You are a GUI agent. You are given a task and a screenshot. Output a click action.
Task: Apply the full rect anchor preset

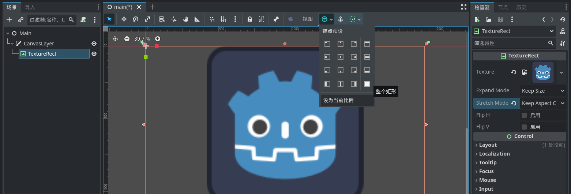[x=367, y=84]
